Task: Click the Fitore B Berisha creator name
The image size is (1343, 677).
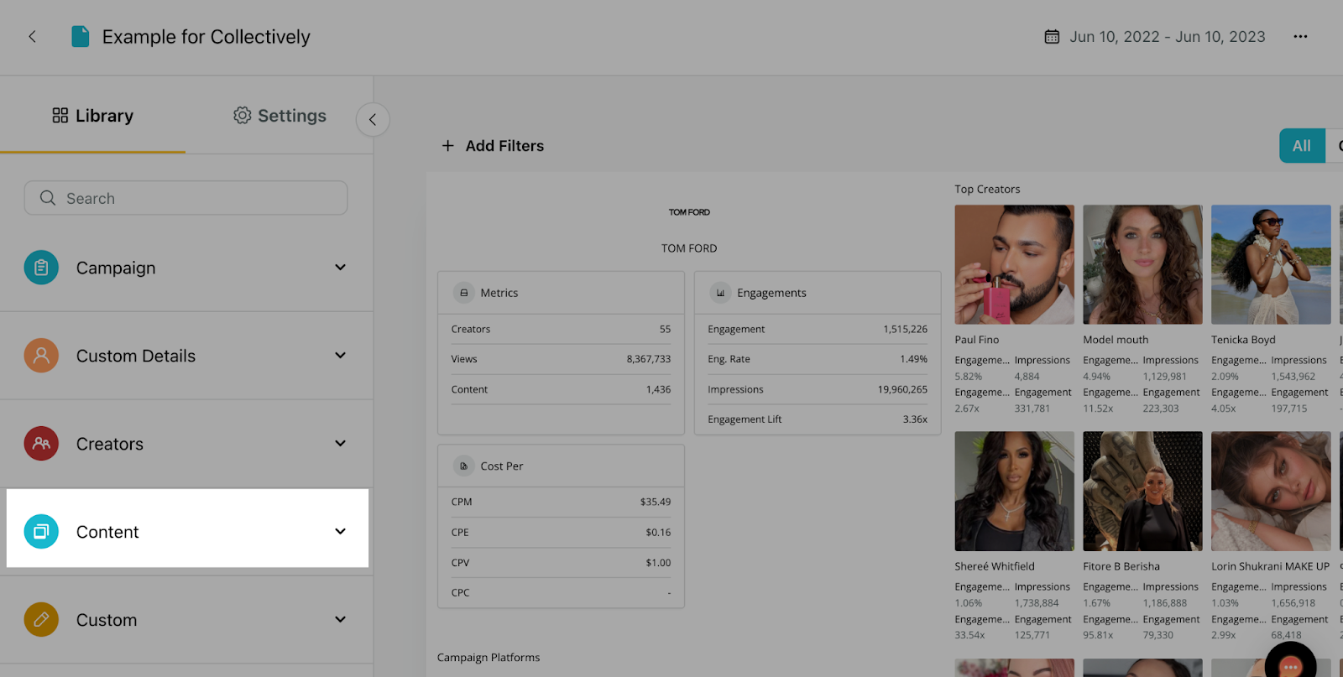Action: click(x=1121, y=566)
